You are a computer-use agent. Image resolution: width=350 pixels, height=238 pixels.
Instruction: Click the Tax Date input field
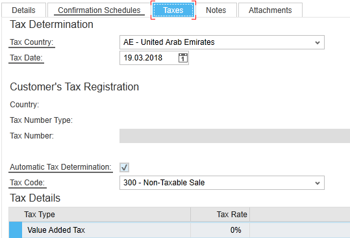(x=154, y=58)
